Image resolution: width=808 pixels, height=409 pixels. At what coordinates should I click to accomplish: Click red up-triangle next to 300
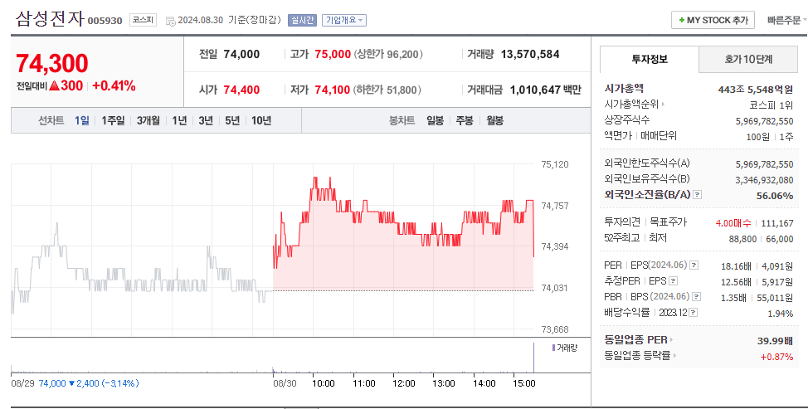pyautogui.click(x=55, y=86)
